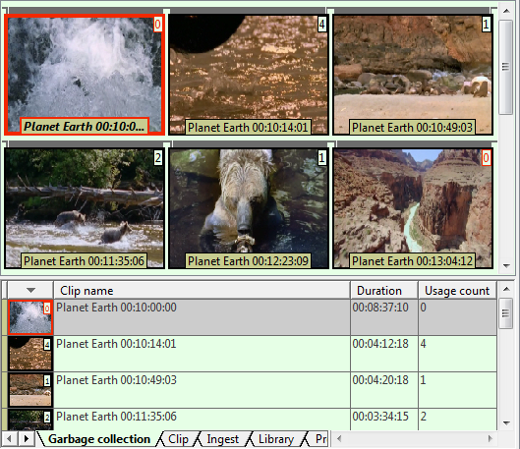The image size is (520, 449).
Task: Click usage count cell 2 for 00:11:35:06
Action: (x=457, y=420)
